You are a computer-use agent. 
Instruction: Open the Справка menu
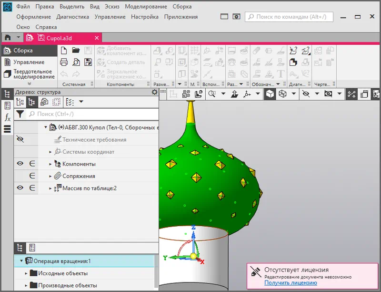tap(46, 27)
